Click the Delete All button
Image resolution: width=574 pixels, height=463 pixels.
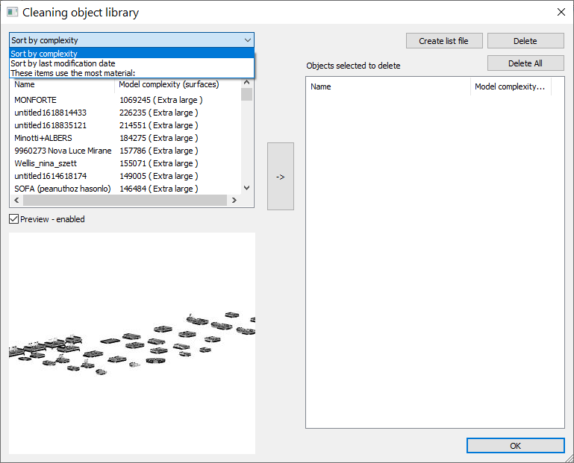(x=525, y=63)
